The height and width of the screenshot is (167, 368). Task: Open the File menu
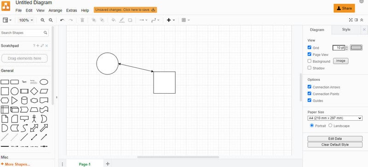pyautogui.click(x=18, y=11)
